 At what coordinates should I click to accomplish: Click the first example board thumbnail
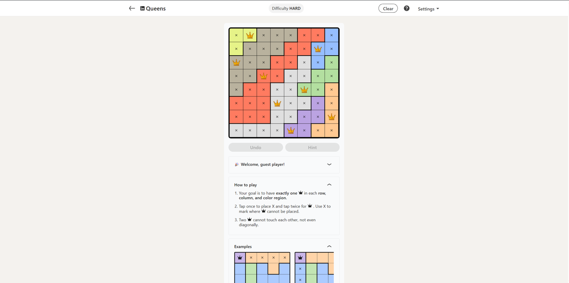click(x=262, y=267)
